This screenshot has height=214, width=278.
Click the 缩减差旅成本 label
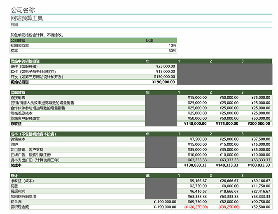pyautogui.click(x=22, y=113)
